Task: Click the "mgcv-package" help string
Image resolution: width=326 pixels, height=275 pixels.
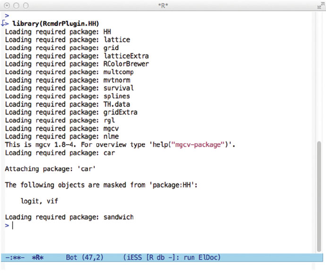Action: click(198, 144)
